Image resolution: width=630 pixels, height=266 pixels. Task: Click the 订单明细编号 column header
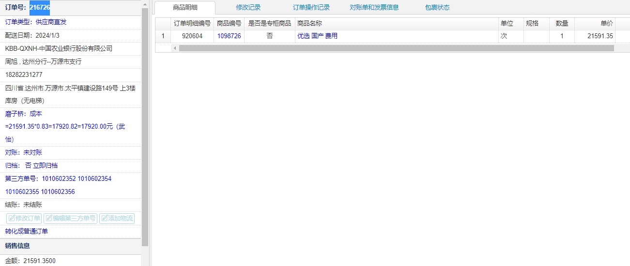[x=192, y=23]
